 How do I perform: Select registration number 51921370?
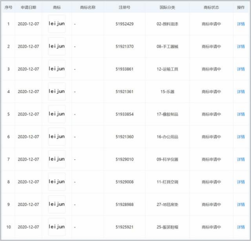124,47
